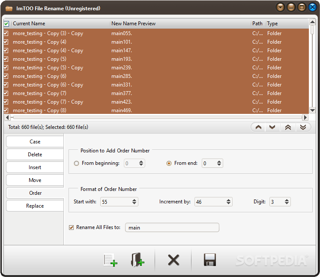Click the Save (floppy disk) icon

210,260
